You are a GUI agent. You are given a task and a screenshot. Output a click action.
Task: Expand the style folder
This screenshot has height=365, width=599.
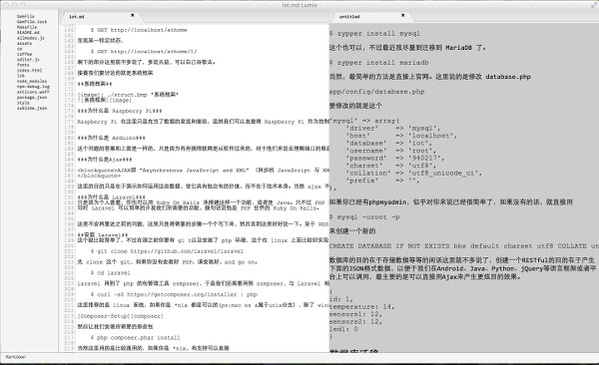pos(23,103)
